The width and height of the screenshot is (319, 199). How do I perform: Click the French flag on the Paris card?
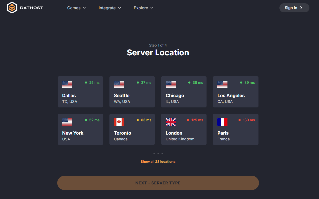(222, 122)
